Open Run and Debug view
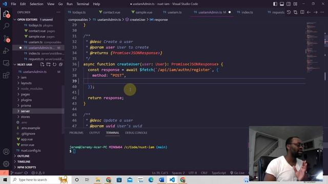Image resolution: width=328 pixels, height=184 pixels. point(6,51)
